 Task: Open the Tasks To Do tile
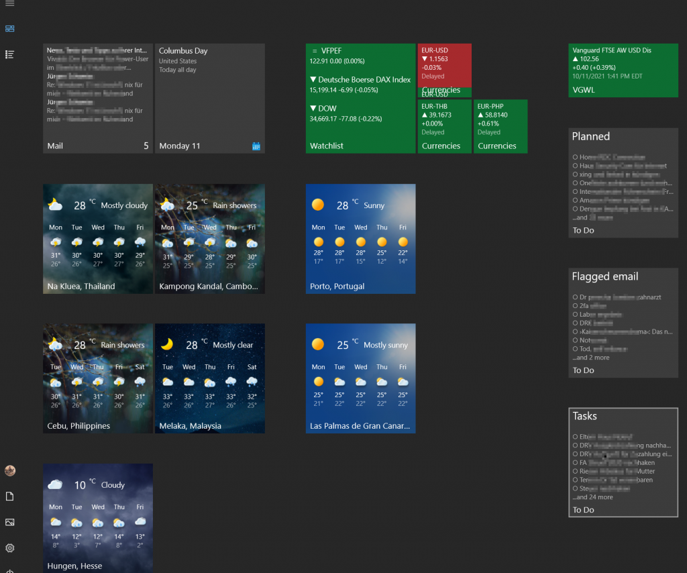(x=623, y=462)
